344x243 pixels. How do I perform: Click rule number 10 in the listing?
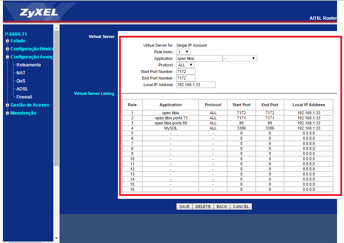132,159
